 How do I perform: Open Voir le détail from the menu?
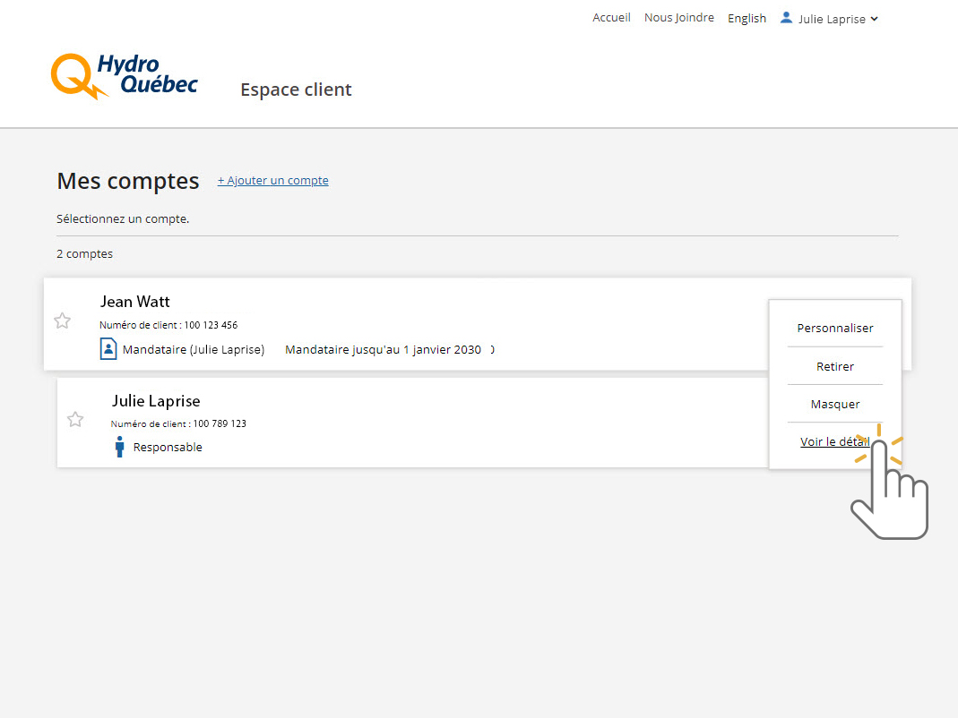click(833, 441)
